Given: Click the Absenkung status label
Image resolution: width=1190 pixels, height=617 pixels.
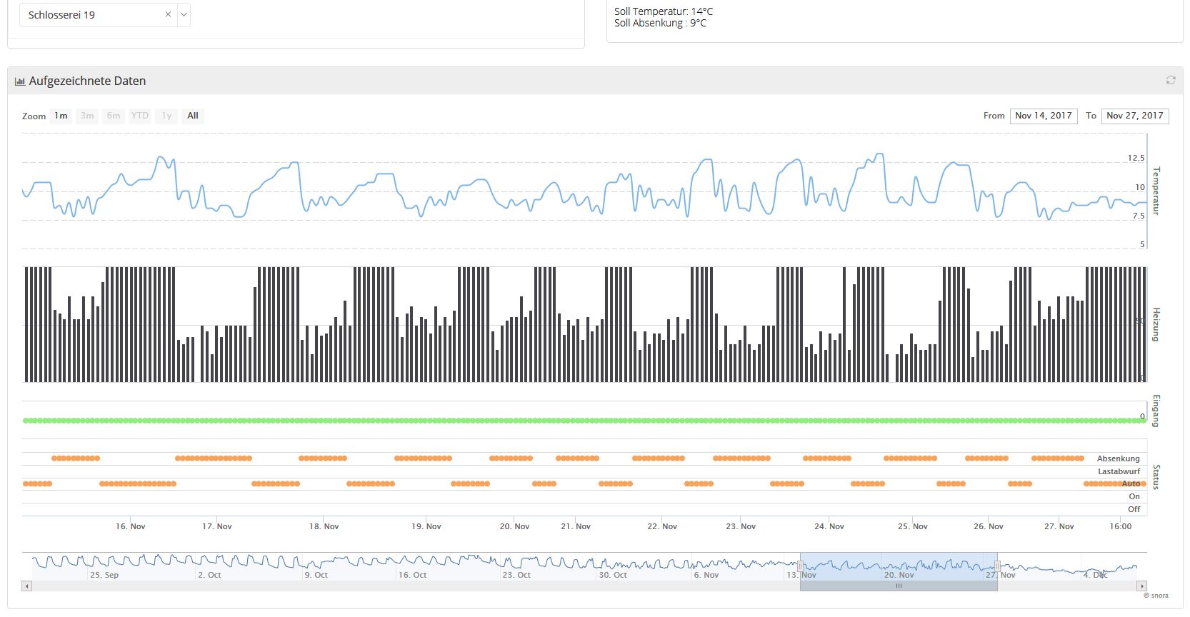Looking at the screenshot, I should click(x=1119, y=458).
